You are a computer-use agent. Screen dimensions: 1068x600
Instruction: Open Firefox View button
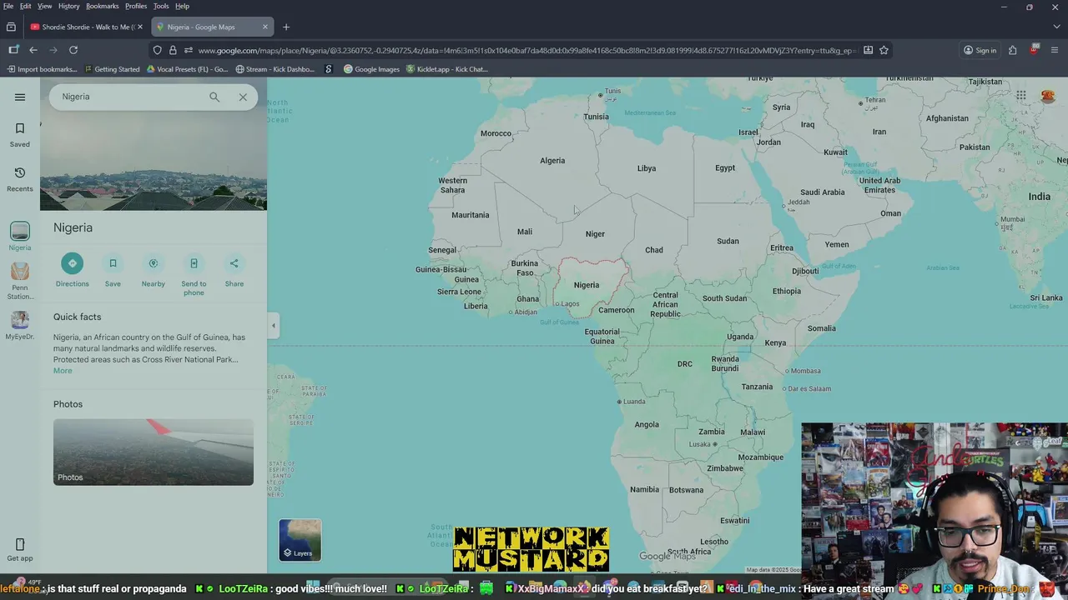click(x=11, y=27)
